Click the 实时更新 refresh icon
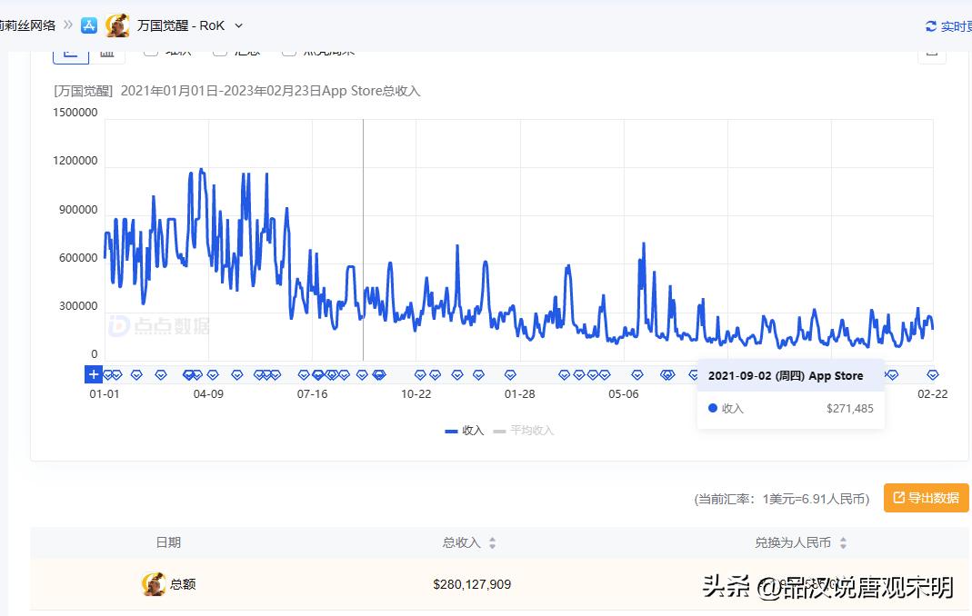Screen dimensions: 972x616 tap(929, 26)
